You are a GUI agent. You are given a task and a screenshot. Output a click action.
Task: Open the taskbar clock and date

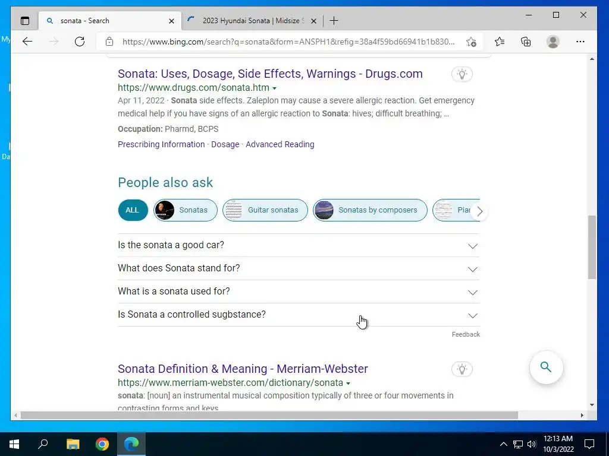click(x=558, y=444)
